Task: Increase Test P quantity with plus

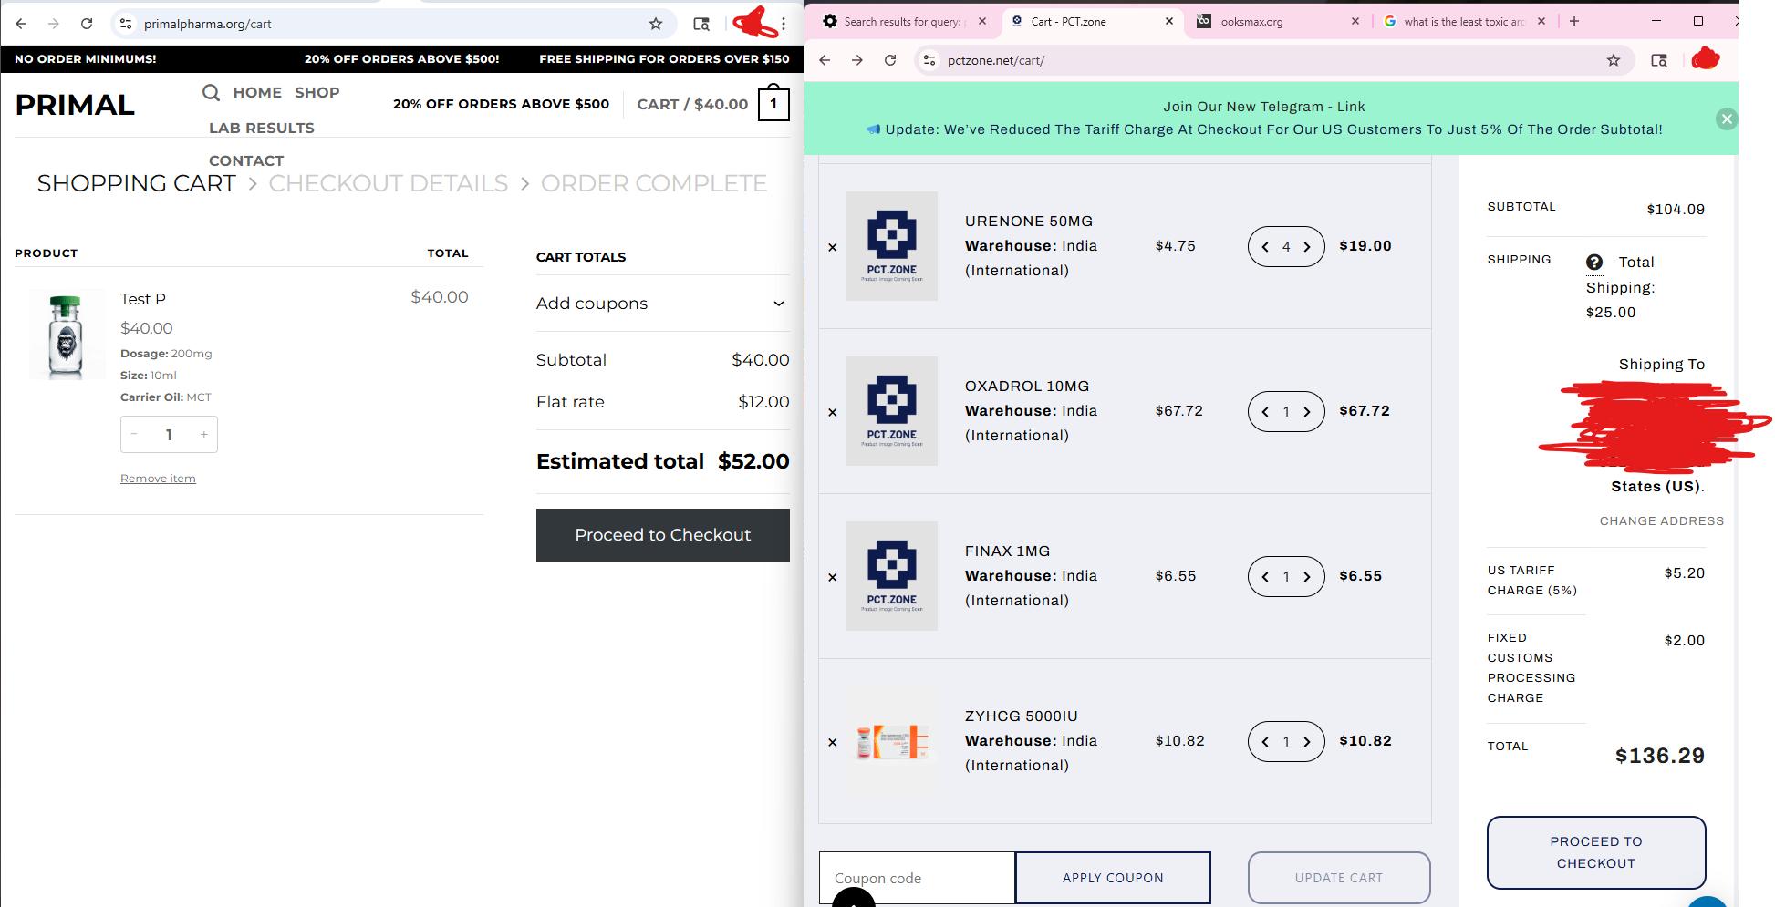Action: point(204,435)
